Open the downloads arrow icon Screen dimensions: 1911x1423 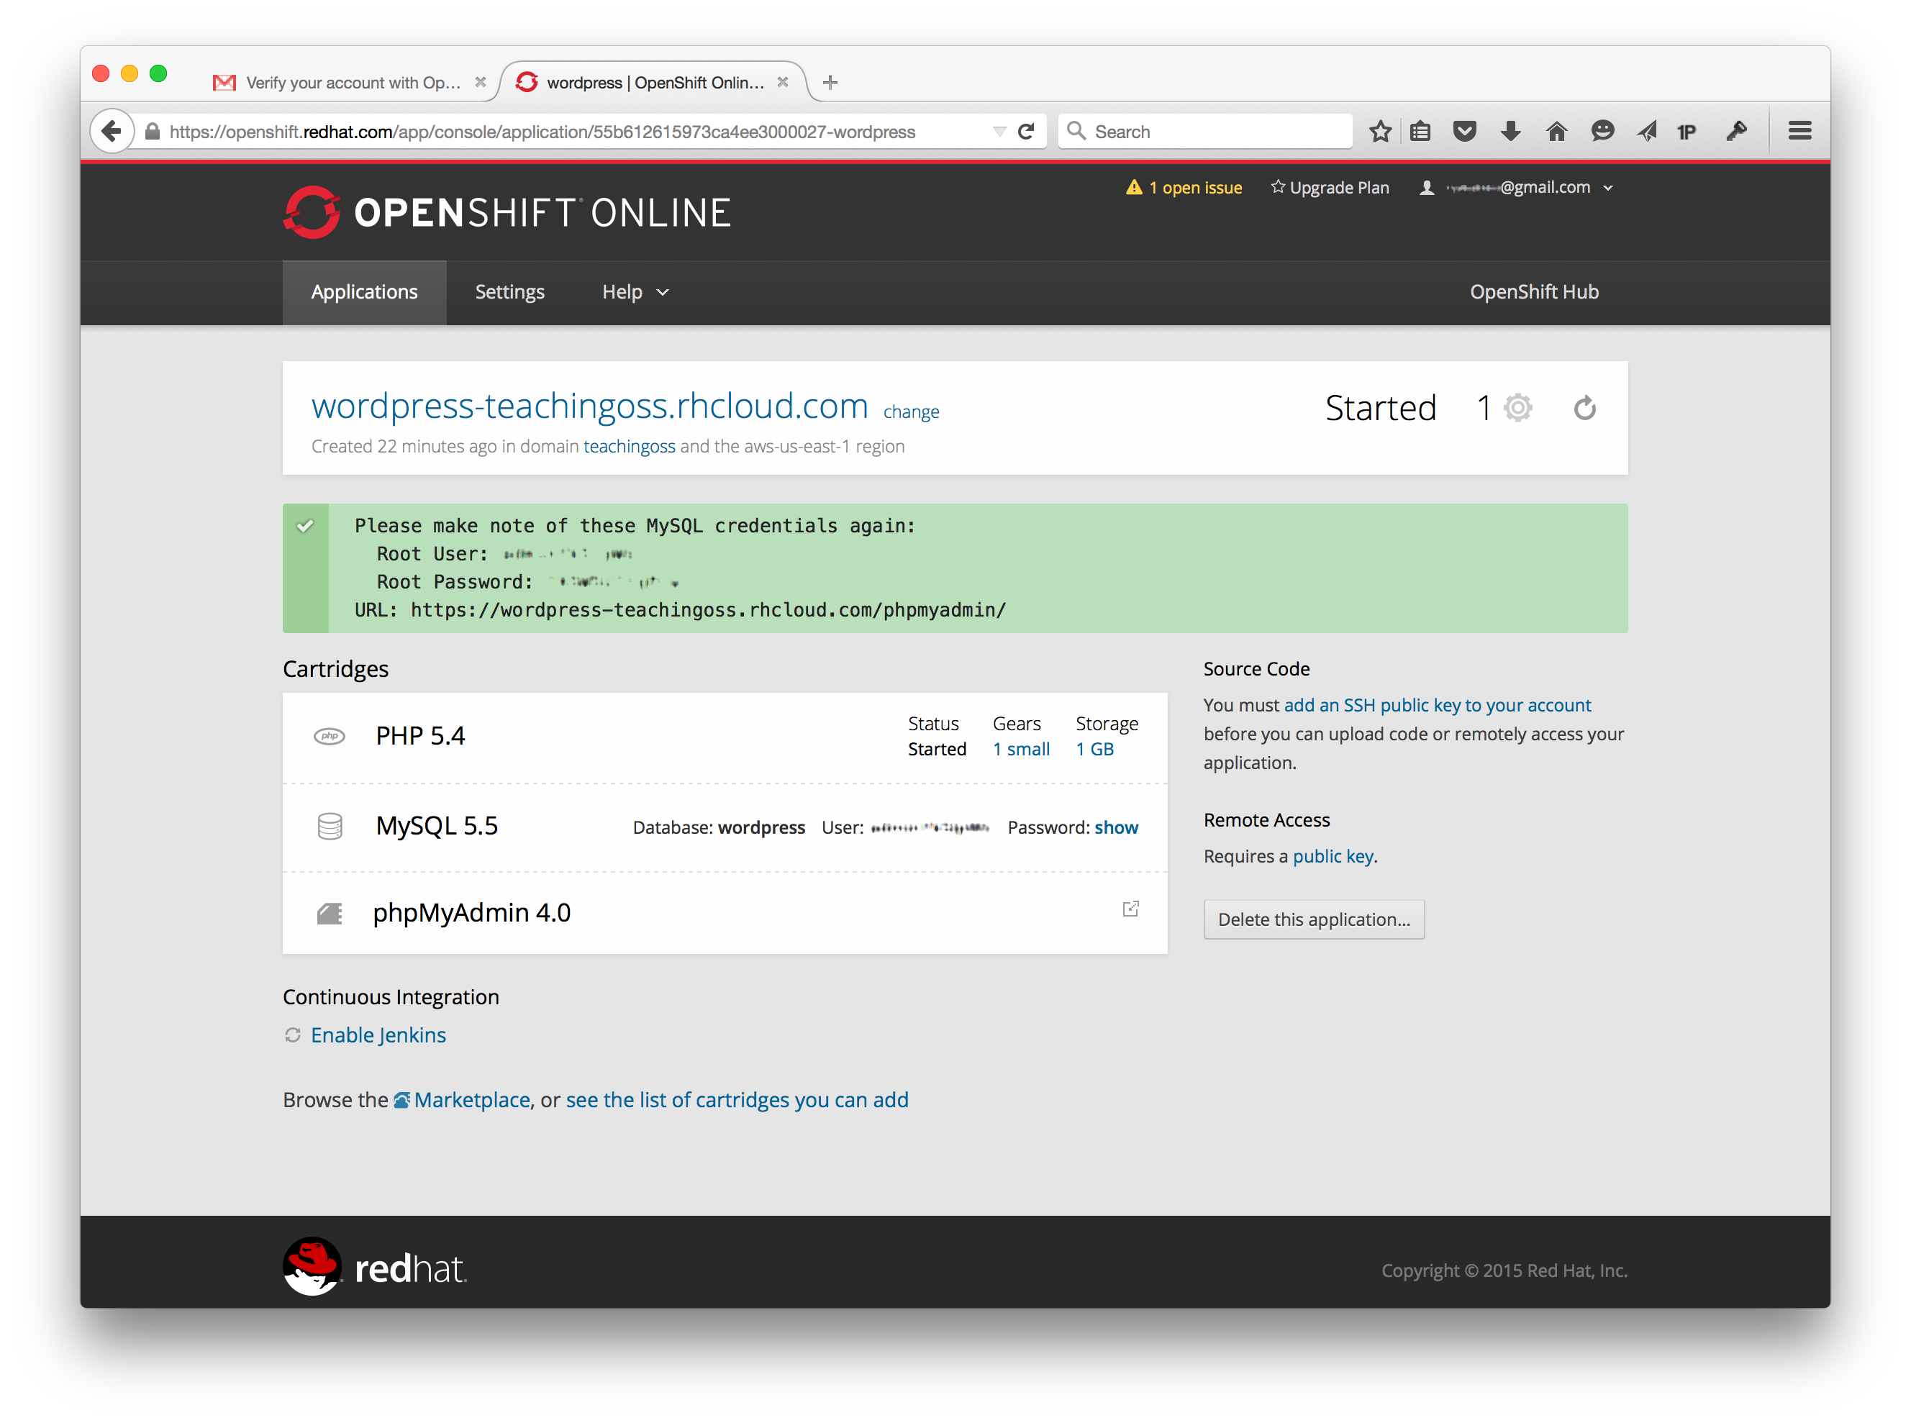1510,132
